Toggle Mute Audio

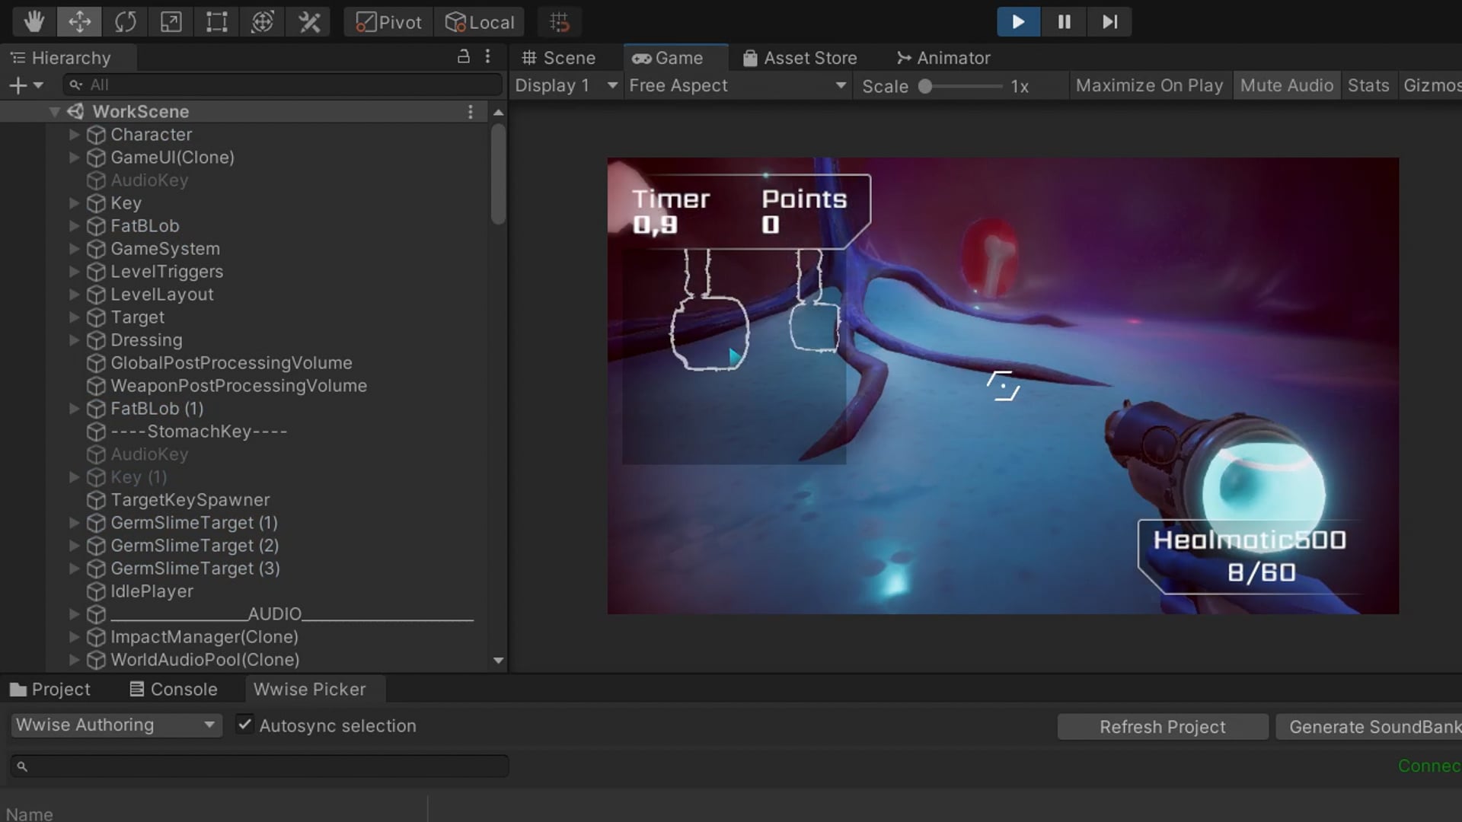[1287, 85]
